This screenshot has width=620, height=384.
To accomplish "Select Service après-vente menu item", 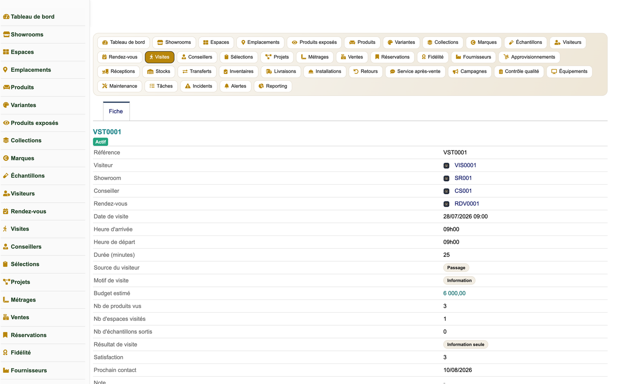I will click(415, 72).
